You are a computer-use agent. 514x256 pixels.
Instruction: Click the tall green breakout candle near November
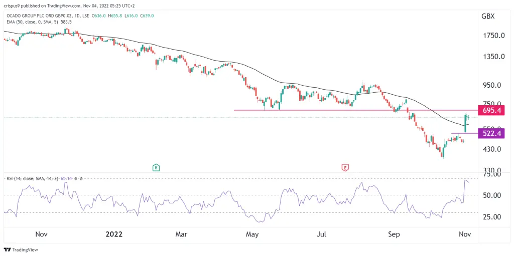(465, 123)
